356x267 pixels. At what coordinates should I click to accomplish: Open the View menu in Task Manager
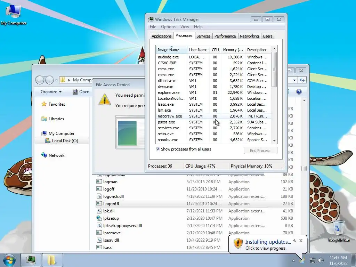tap(185, 27)
